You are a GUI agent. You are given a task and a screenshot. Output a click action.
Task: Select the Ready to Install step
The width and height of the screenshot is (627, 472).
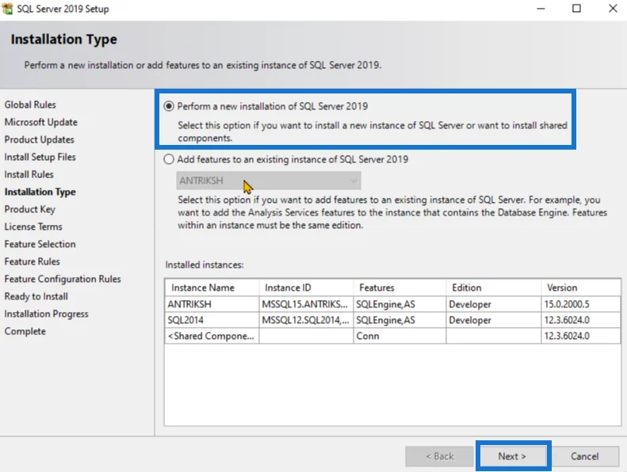tap(36, 296)
